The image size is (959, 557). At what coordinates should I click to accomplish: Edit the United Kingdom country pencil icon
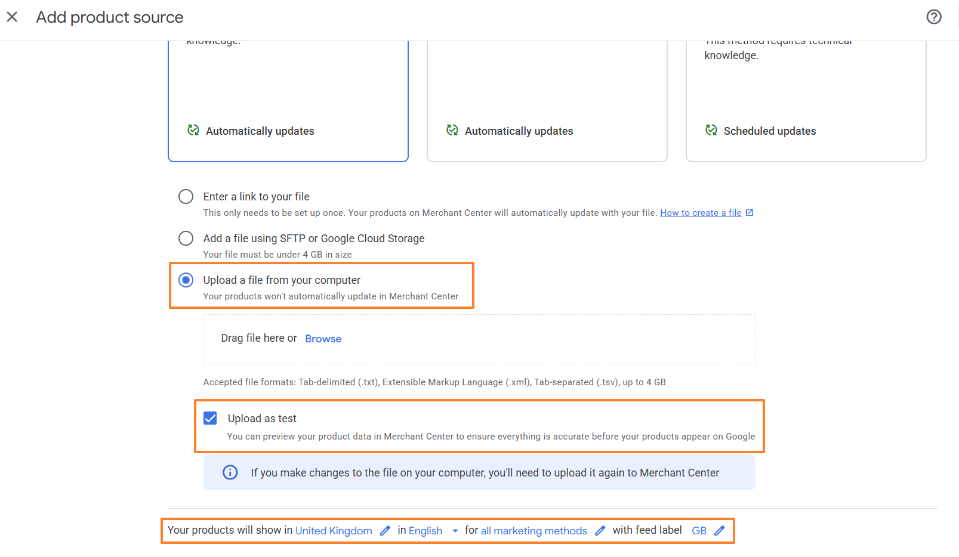(x=386, y=531)
